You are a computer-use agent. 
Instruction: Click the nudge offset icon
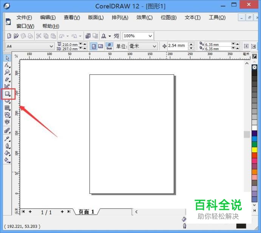[x=164, y=46]
